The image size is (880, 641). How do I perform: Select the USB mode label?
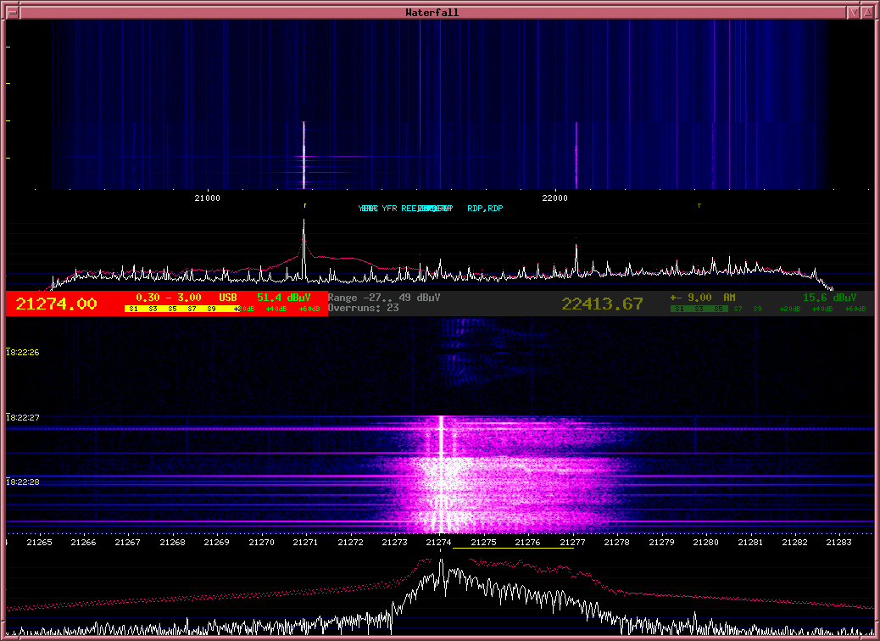pos(228,298)
